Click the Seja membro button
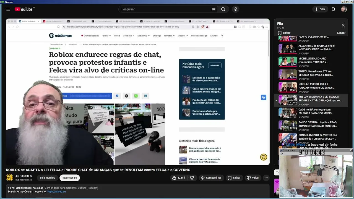This screenshot has height=199, width=354. [x=47, y=178]
